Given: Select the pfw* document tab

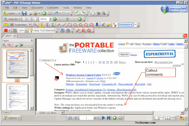Looking at the screenshot, I should point(8,36).
